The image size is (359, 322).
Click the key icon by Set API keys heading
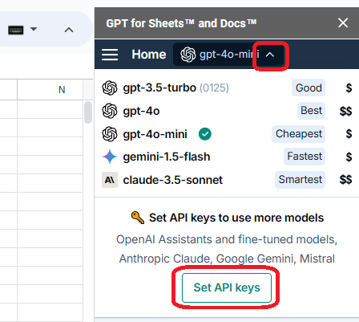point(138,218)
